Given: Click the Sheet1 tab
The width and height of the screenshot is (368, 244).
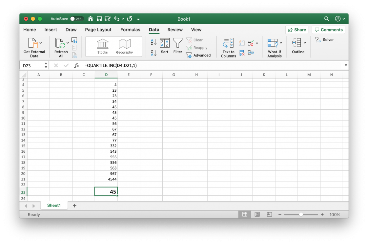Looking at the screenshot, I should 54,205.
